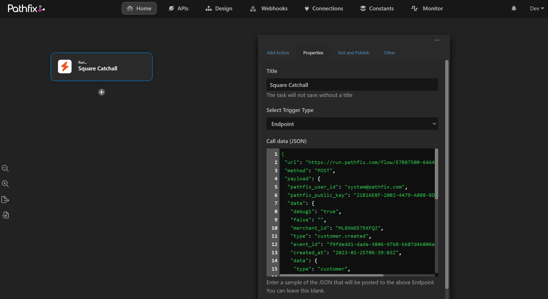This screenshot has height=299, width=548.
Task: Expand the Dev environment dropdown
Action: 537,8
